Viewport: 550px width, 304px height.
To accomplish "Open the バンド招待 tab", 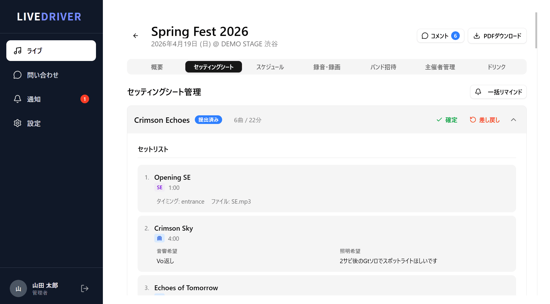I will click(x=383, y=67).
